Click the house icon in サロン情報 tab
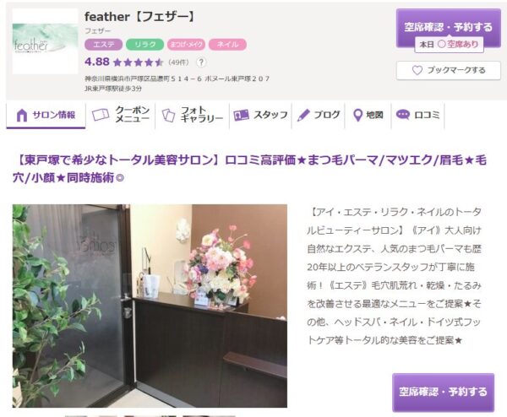This screenshot has width=507, height=417. [22, 116]
